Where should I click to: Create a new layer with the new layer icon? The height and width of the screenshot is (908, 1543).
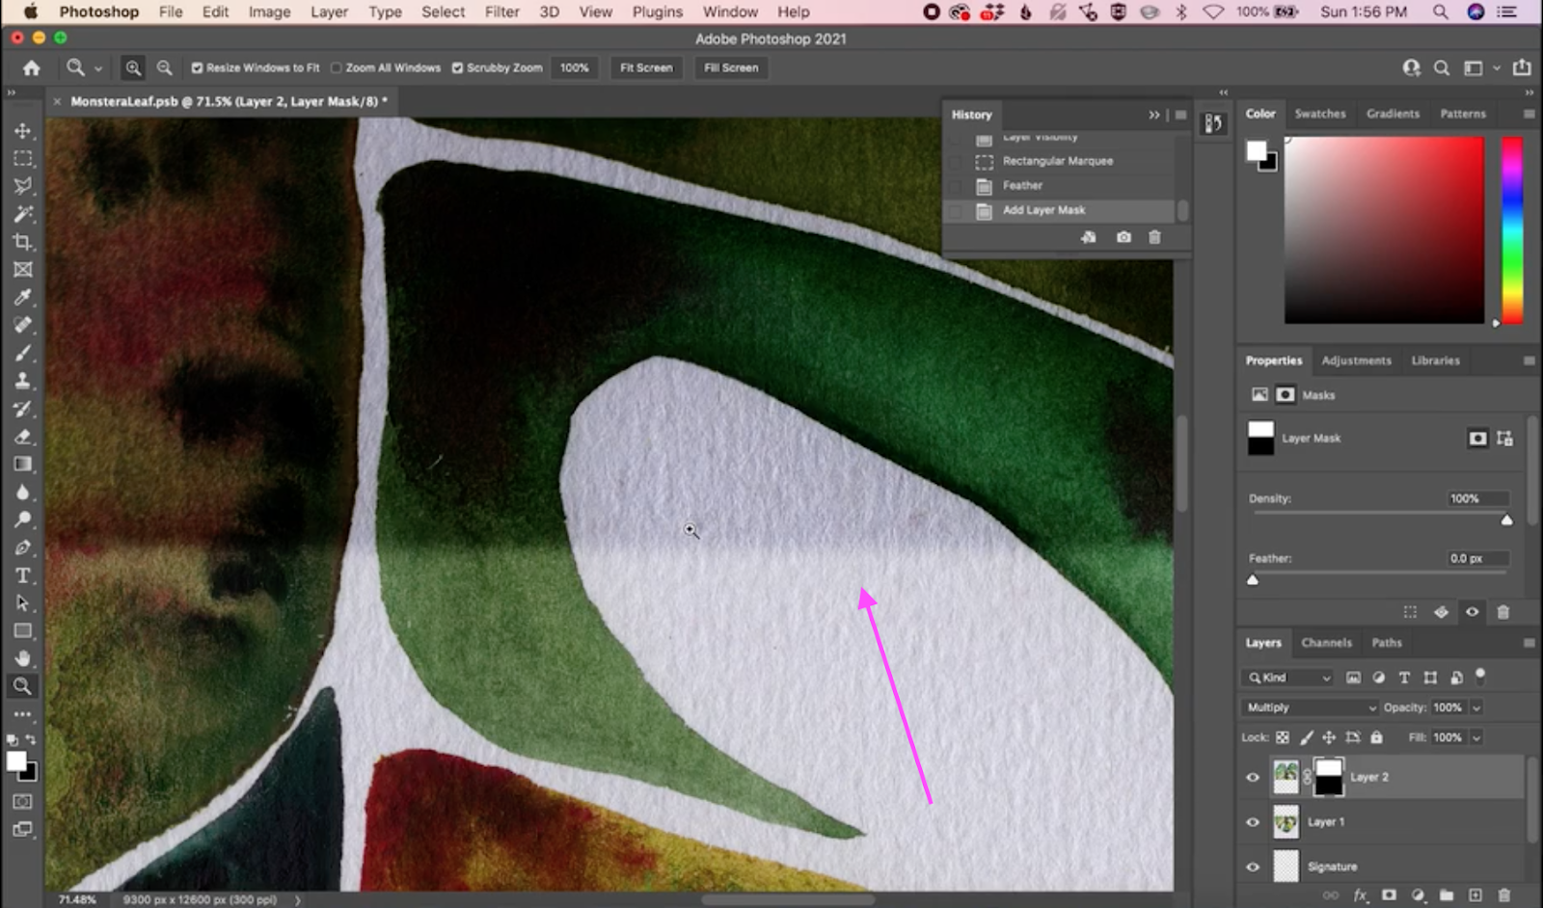tap(1475, 895)
